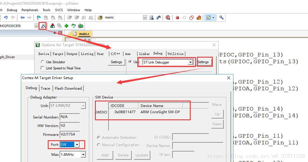The image size is (308, 162).
Task: Click the Incremental Find binoculars icon
Action: [x=159, y=18]
